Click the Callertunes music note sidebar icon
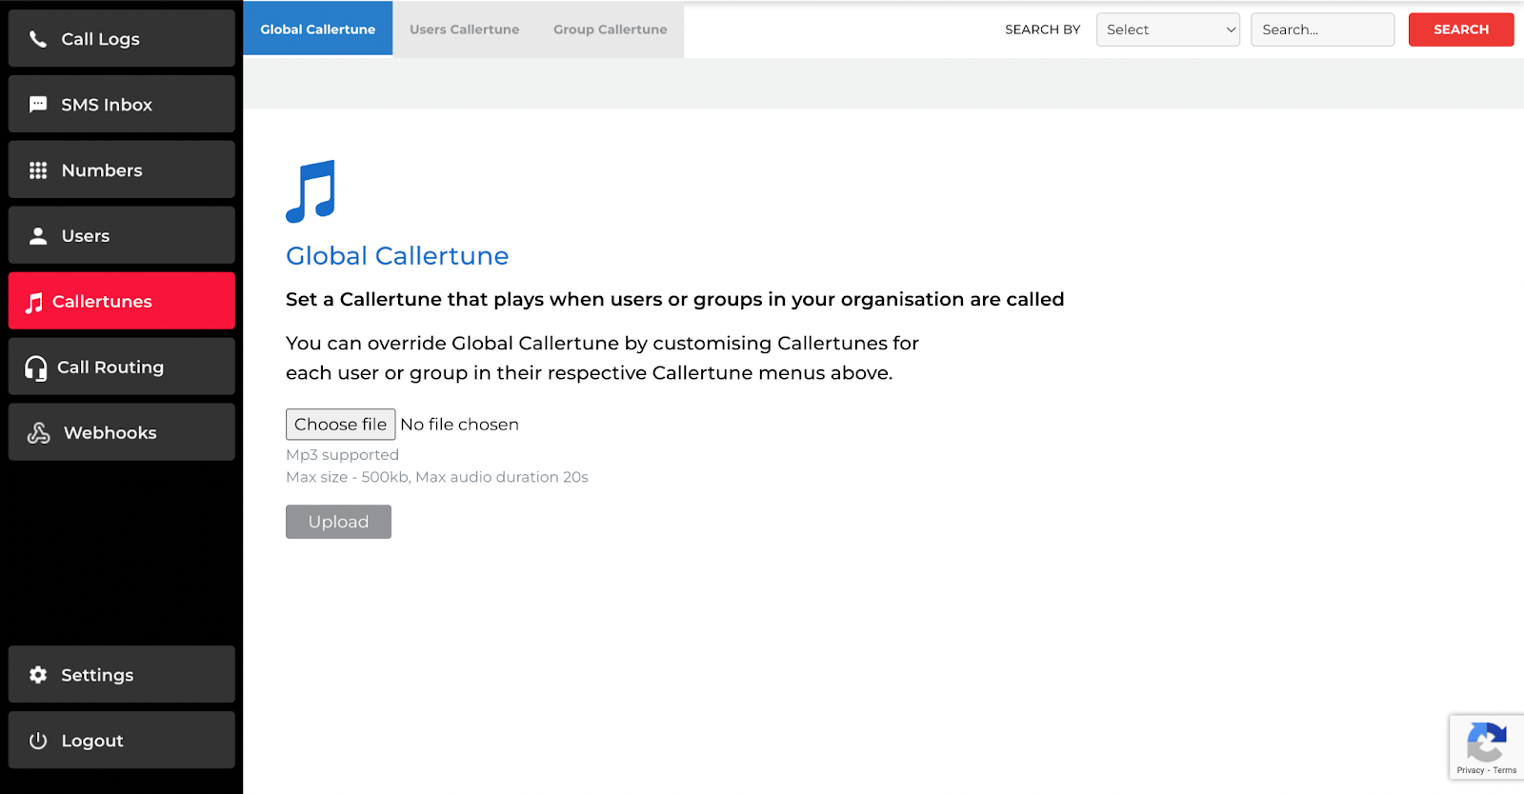This screenshot has width=1524, height=794. [x=34, y=303]
